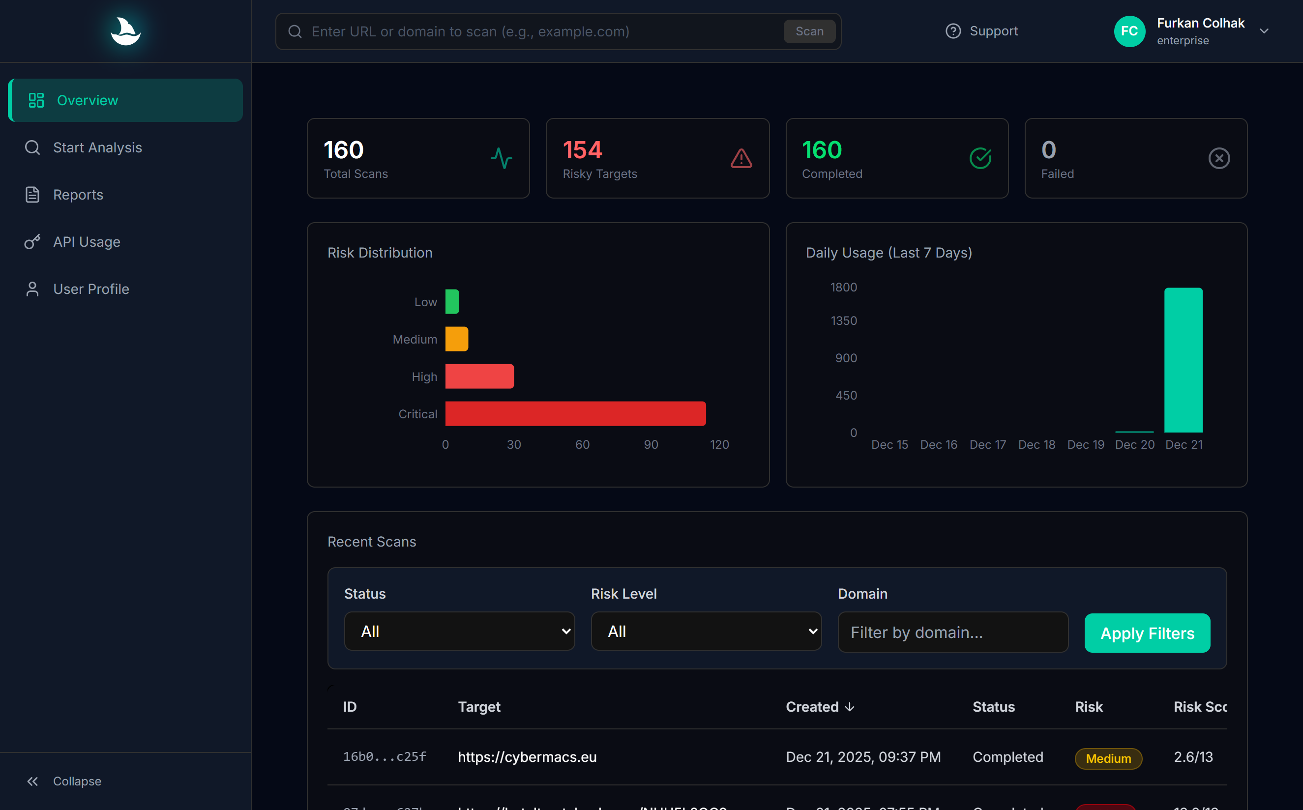Click the X icon on the Failed card
This screenshot has width=1303, height=810.
(1219, 158)
